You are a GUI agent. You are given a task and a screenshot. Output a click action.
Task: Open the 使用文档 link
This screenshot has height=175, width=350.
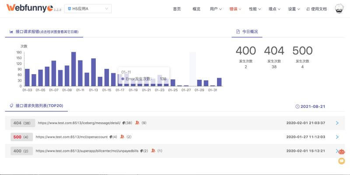click(317, 9)
